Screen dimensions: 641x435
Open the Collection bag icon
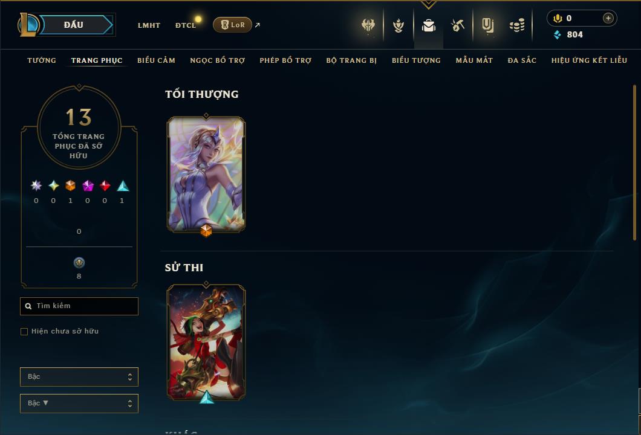point(428,26)
